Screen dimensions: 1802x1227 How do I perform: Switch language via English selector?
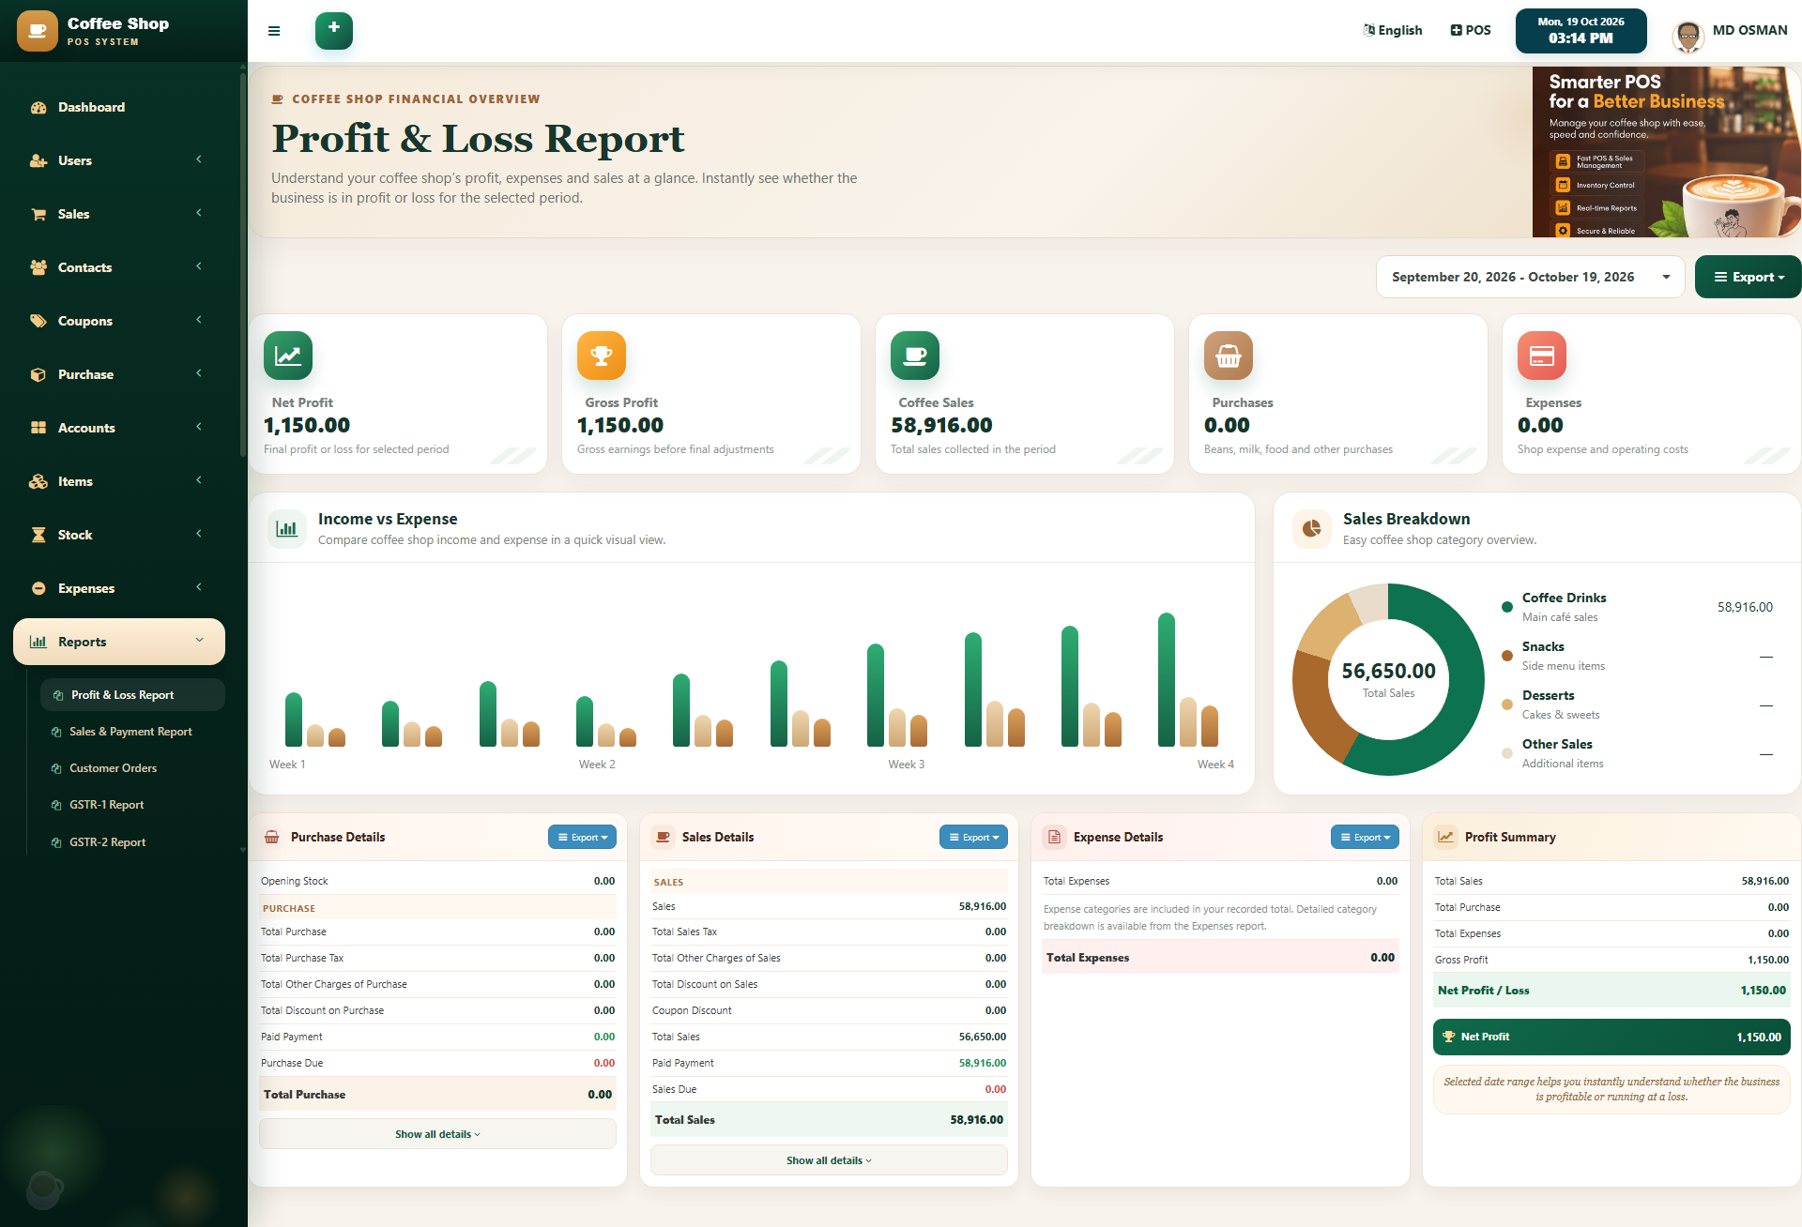tap(1393, 30)
